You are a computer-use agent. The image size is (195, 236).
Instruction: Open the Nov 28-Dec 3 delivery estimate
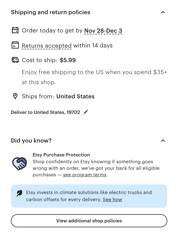(x=103, y=31)
